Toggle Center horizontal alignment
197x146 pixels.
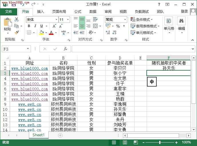click(82, 26)
